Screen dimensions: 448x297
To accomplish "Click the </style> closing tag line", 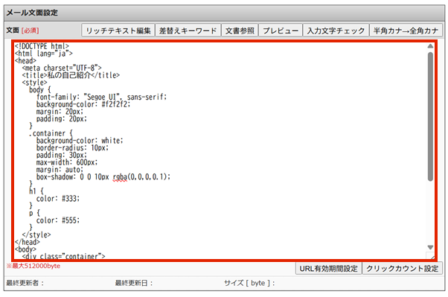I will (x=36, y=235).
